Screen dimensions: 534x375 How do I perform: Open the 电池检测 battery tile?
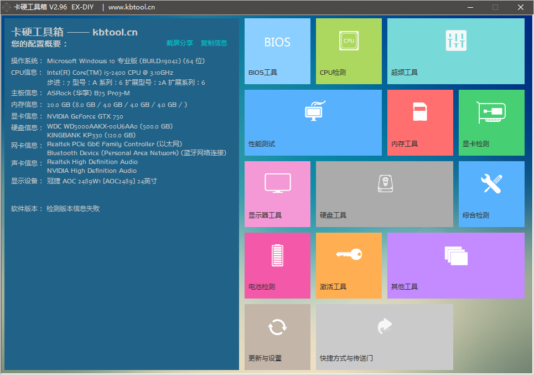pos(277,265)
